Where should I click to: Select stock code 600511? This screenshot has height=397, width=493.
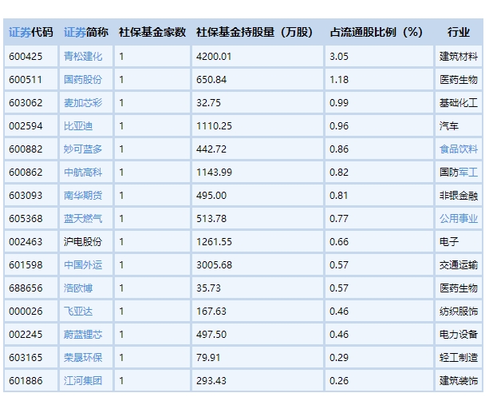click(x=26, y=80)
